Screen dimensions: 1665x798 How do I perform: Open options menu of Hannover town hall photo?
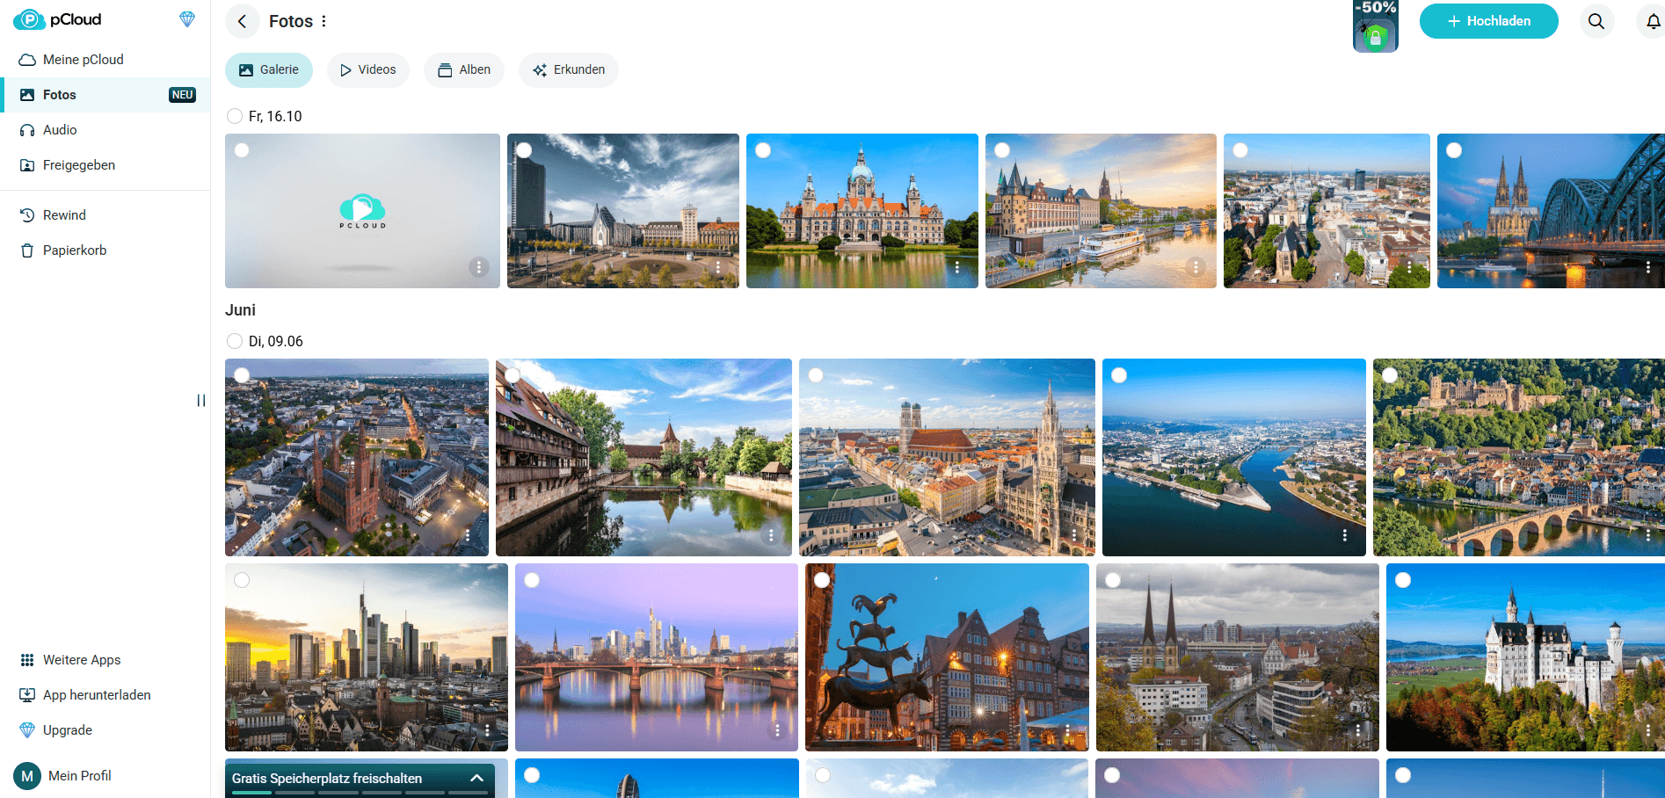coord(956,267)
